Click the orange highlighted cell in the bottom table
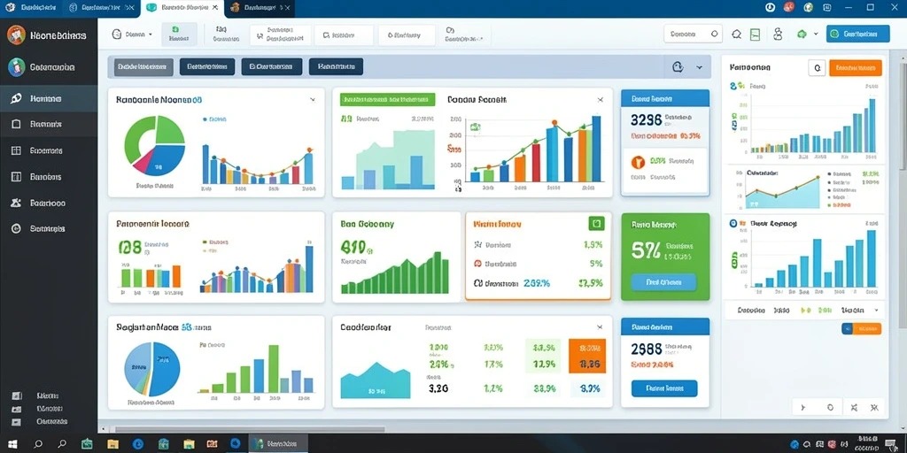 click(x=587, y=356)
